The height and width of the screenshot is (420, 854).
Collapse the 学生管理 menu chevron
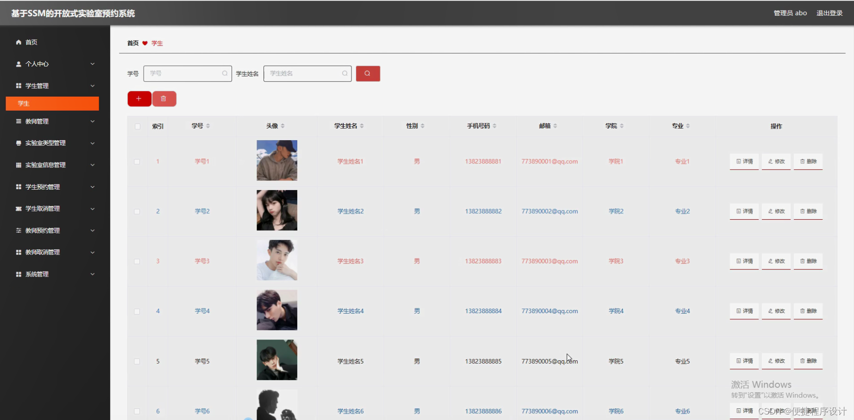point(93,86)
